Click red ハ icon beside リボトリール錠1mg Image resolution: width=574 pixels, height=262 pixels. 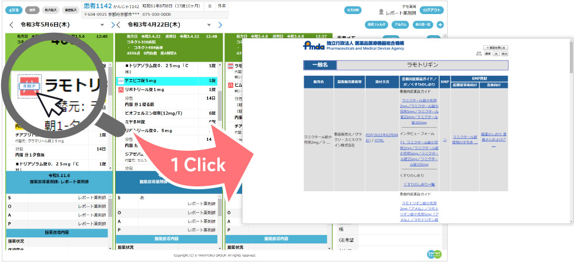coord(120,90)
